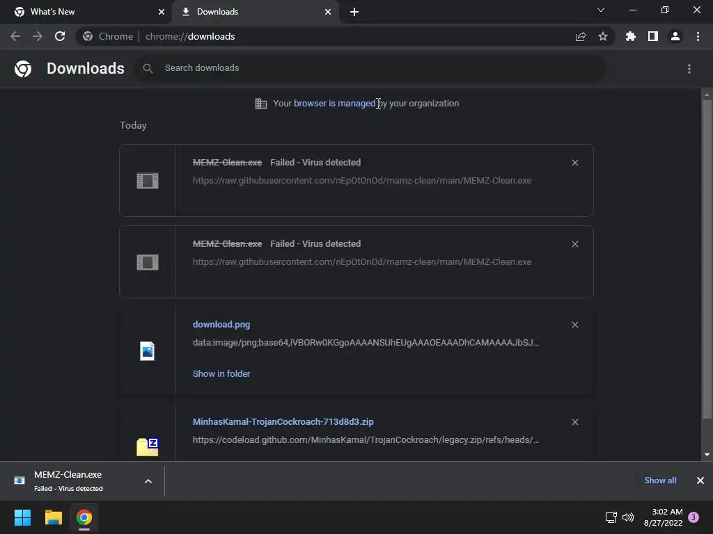713x534 pixels.
Task: Click the TrojanCockroach zip archive icon
Action: point(148,447)
